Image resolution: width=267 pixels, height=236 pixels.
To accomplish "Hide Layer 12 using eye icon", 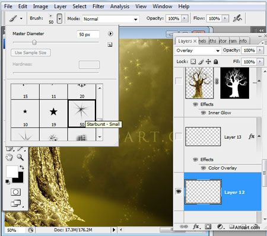I will pos(179,192).
